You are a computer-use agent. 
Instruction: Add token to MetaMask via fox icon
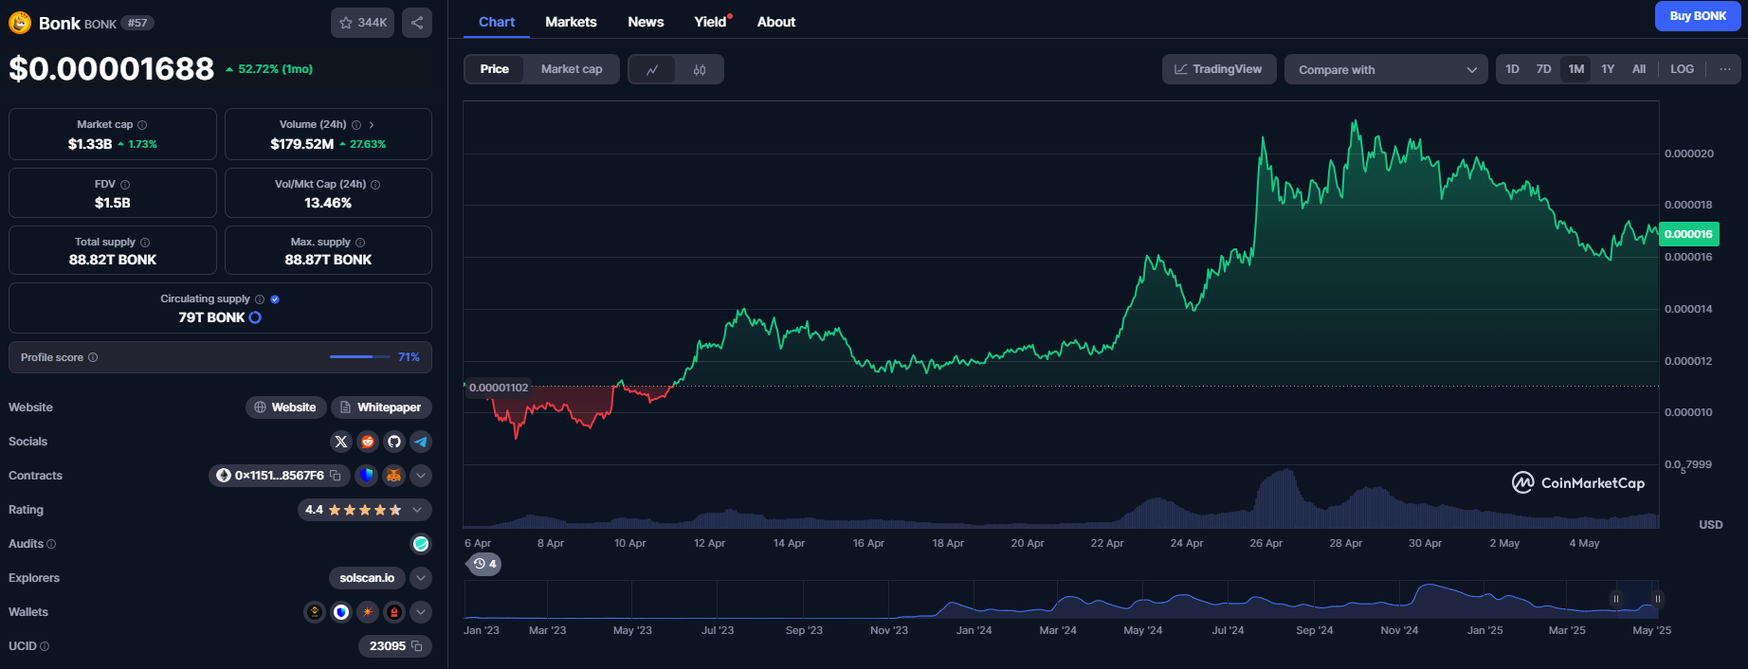pyautogui.click(x=393, y=476)
